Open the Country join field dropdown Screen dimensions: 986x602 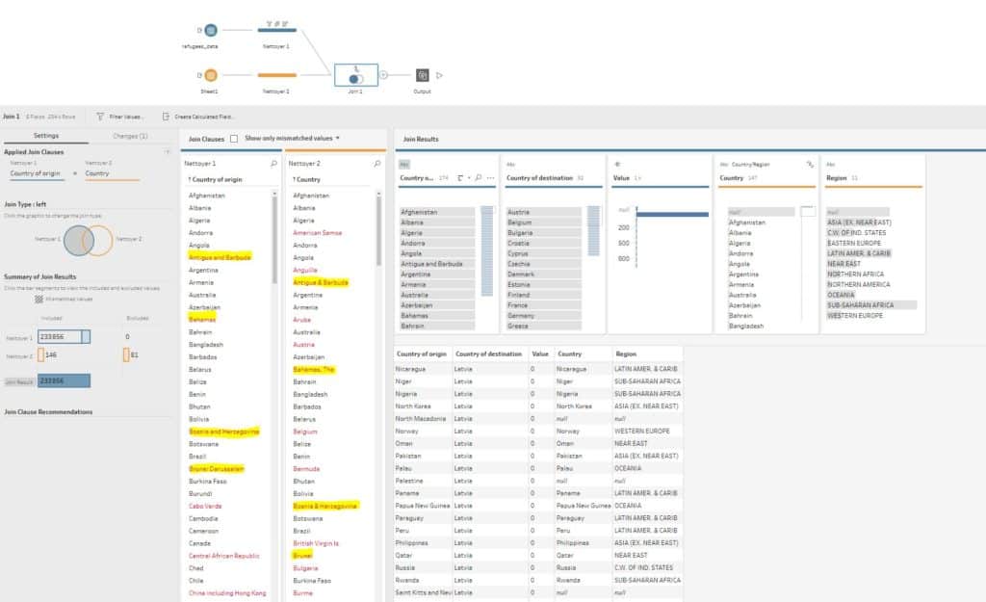point(112,173)
